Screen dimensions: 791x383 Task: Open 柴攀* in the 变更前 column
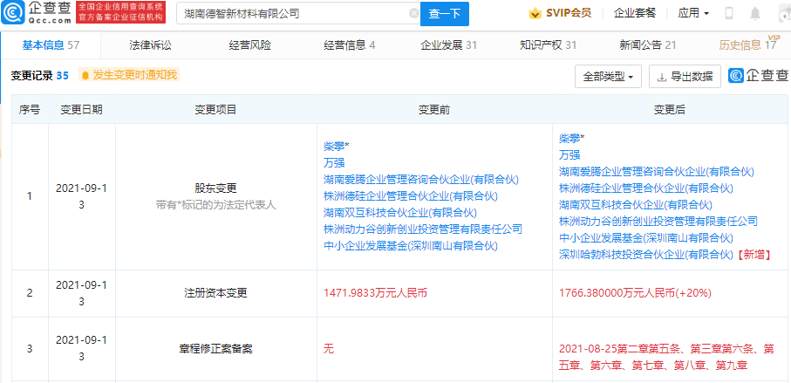click(336, 147)
